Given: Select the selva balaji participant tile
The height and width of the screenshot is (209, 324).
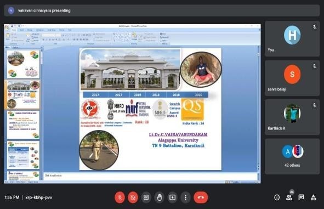Looking at the screenshot, I should tap(292, 78).
